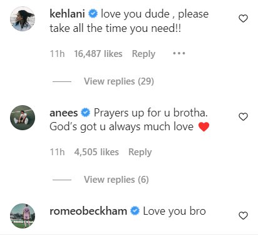
Task: Open the romeobeckham username link
Action: coord(88,211)
